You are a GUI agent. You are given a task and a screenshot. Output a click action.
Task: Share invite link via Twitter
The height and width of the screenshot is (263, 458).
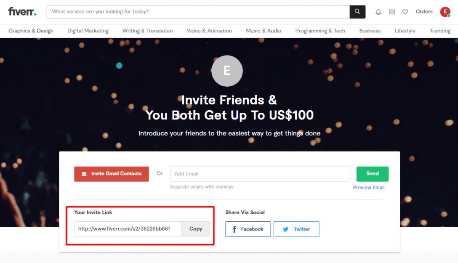click(x=296, y=229)
